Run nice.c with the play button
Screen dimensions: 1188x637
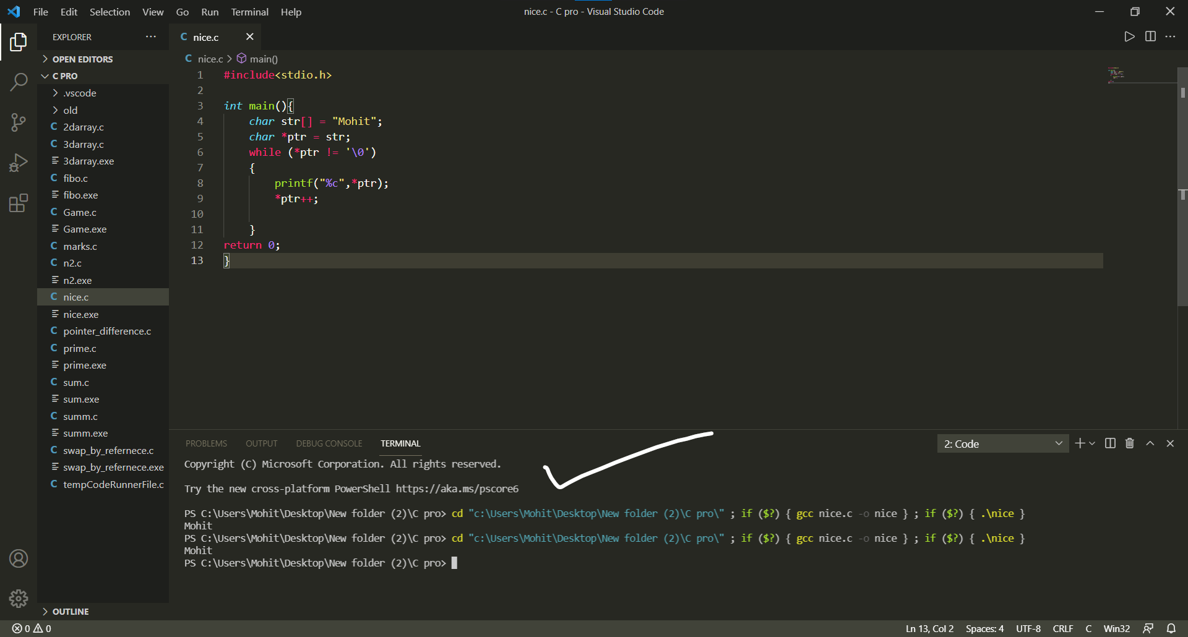click(x=1129, y=36)
